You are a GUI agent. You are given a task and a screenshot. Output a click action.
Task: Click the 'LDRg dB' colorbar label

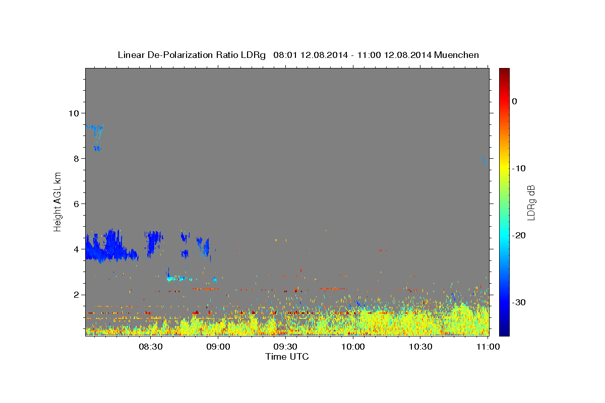coord(531,203)
